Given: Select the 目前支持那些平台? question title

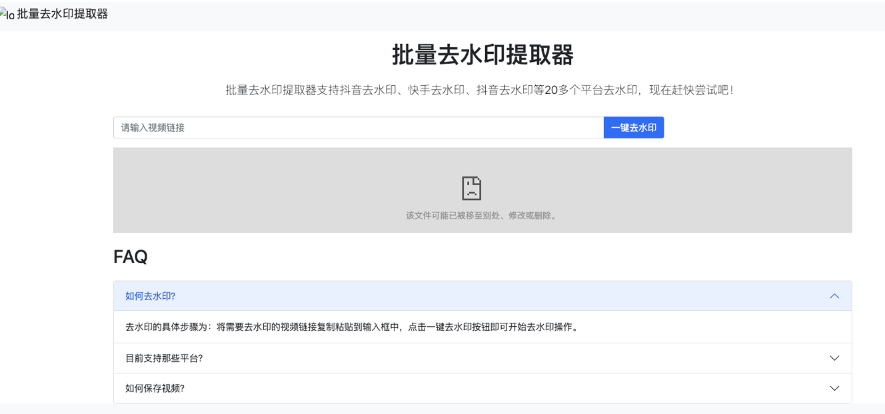Looking at the screenshot, I should tap(164, 358).
